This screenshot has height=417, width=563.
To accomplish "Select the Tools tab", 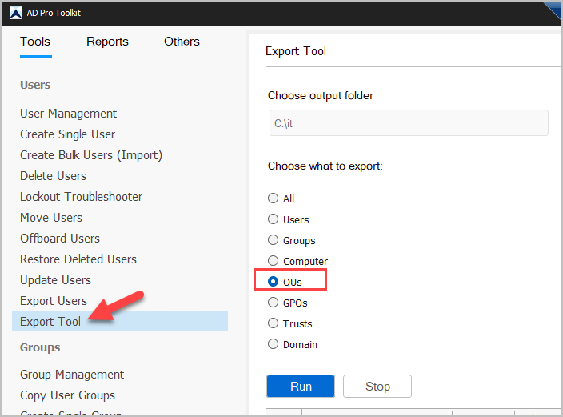I will click(35, 42).
